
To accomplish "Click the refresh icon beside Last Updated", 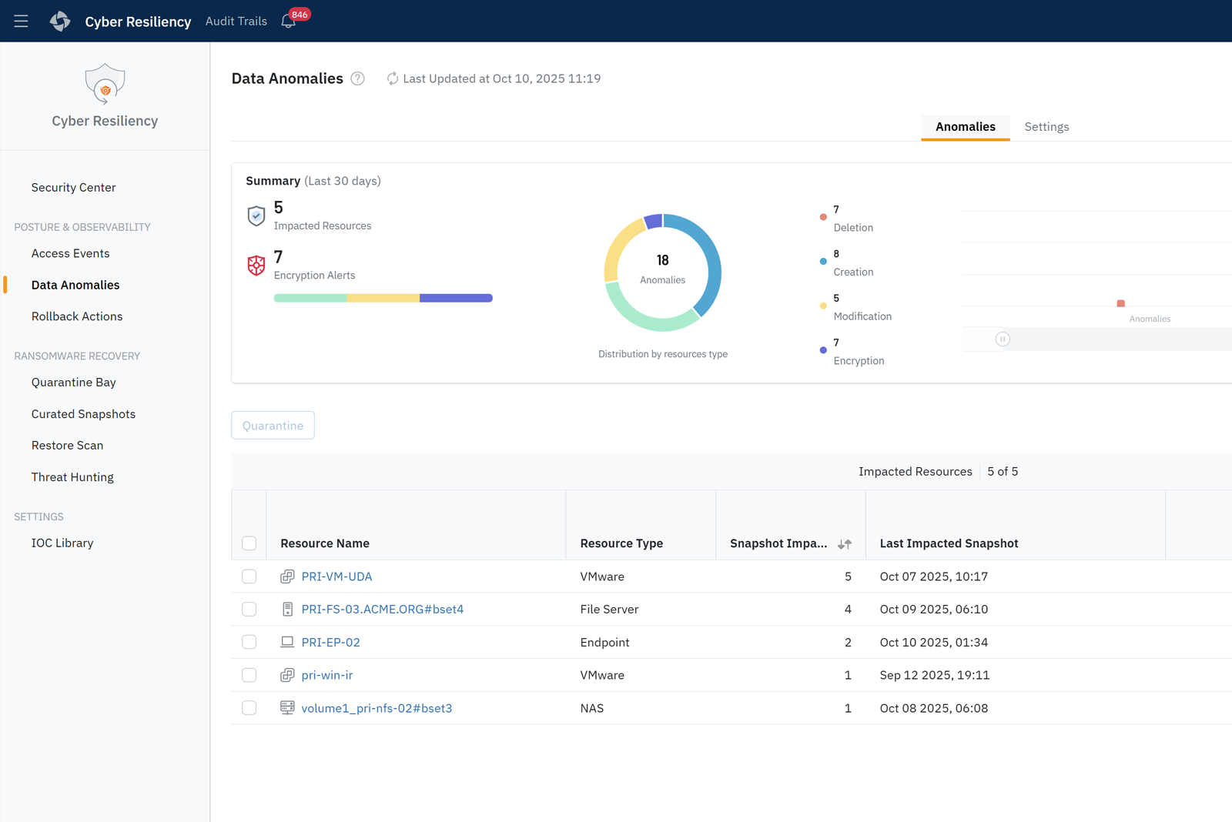I will (x=393, y=79).
